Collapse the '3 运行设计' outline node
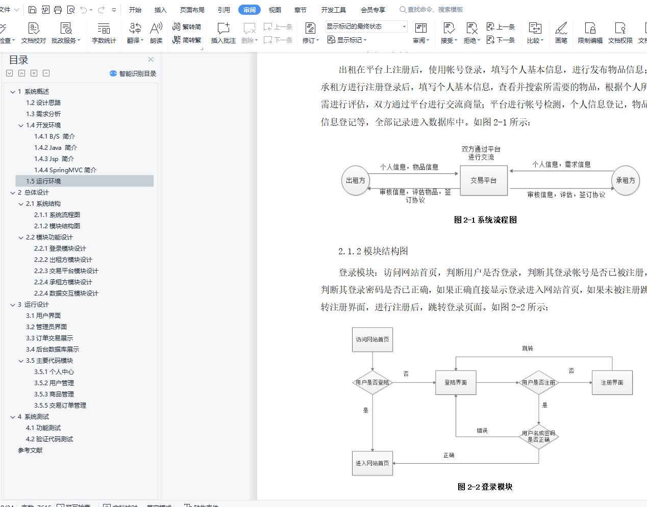Image resolution: width=647 pixels, height=507 pixels. (13, 305)
